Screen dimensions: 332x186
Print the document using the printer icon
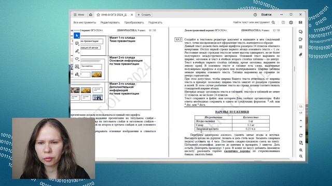[x=291, y=22]
